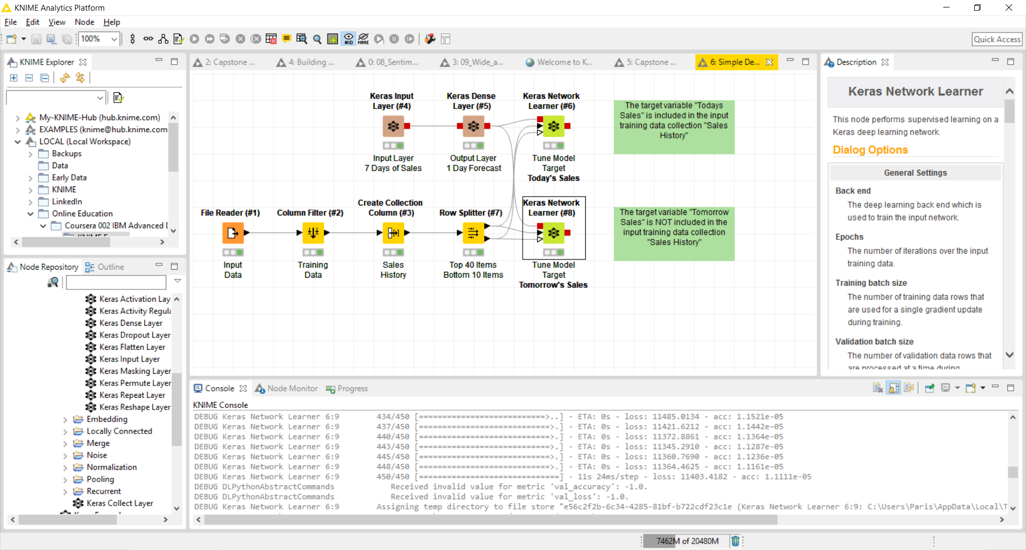
Task: Click Expand All in KNIME Explorer
Action: 14,78
